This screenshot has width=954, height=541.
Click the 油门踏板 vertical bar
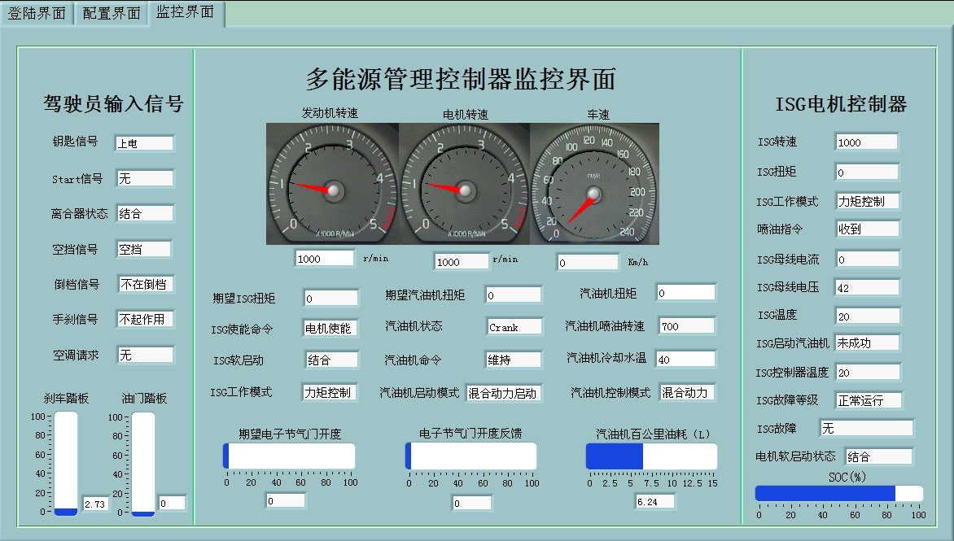pos(143,464)
